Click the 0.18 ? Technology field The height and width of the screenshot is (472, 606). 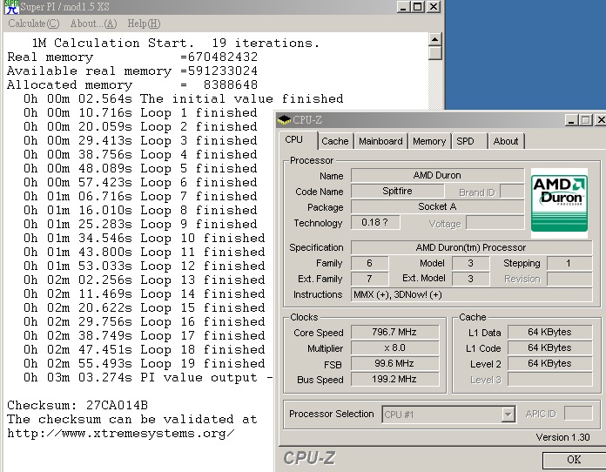375,222
